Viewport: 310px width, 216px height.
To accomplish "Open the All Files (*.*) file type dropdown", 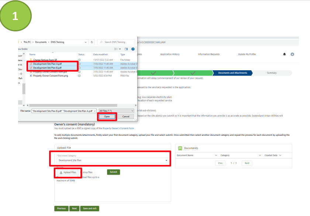I will 116,111.
